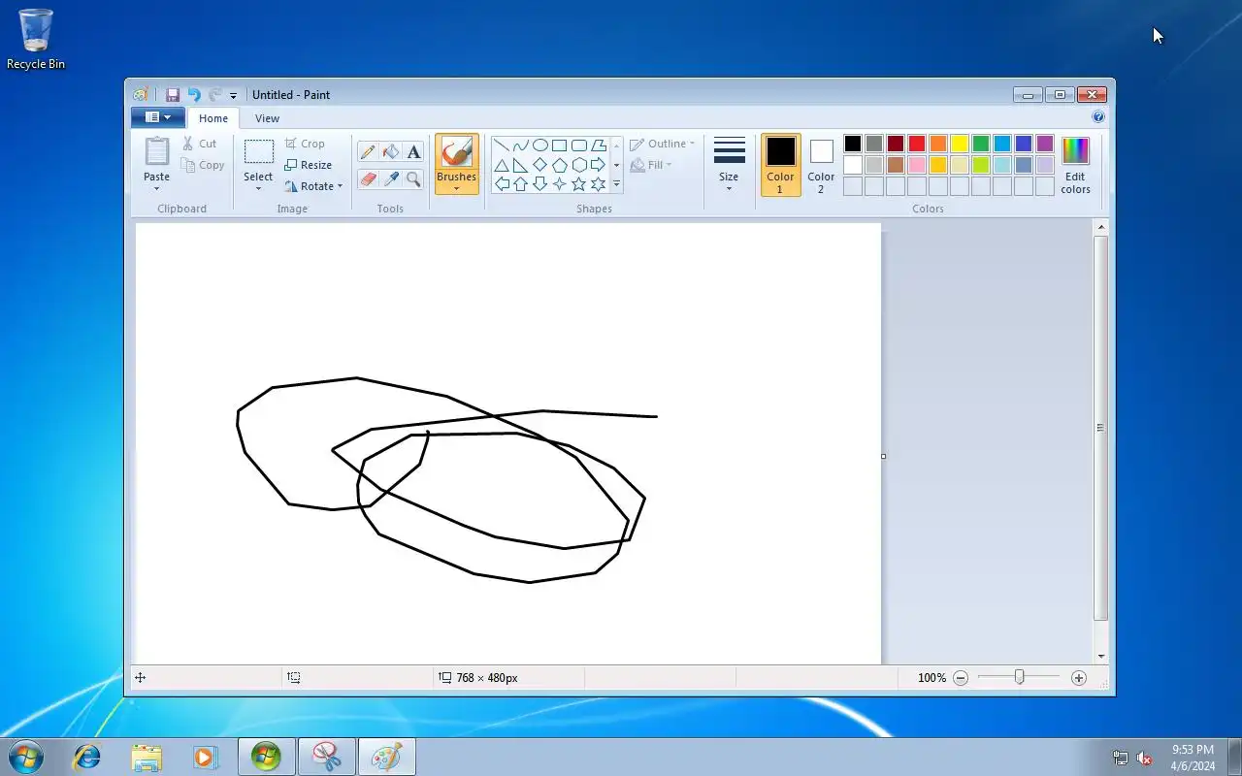Image resolution: width=1242 pixels, height=776 pixels.
Task: Pick the purple color swatch
Action: (1045, 144)
